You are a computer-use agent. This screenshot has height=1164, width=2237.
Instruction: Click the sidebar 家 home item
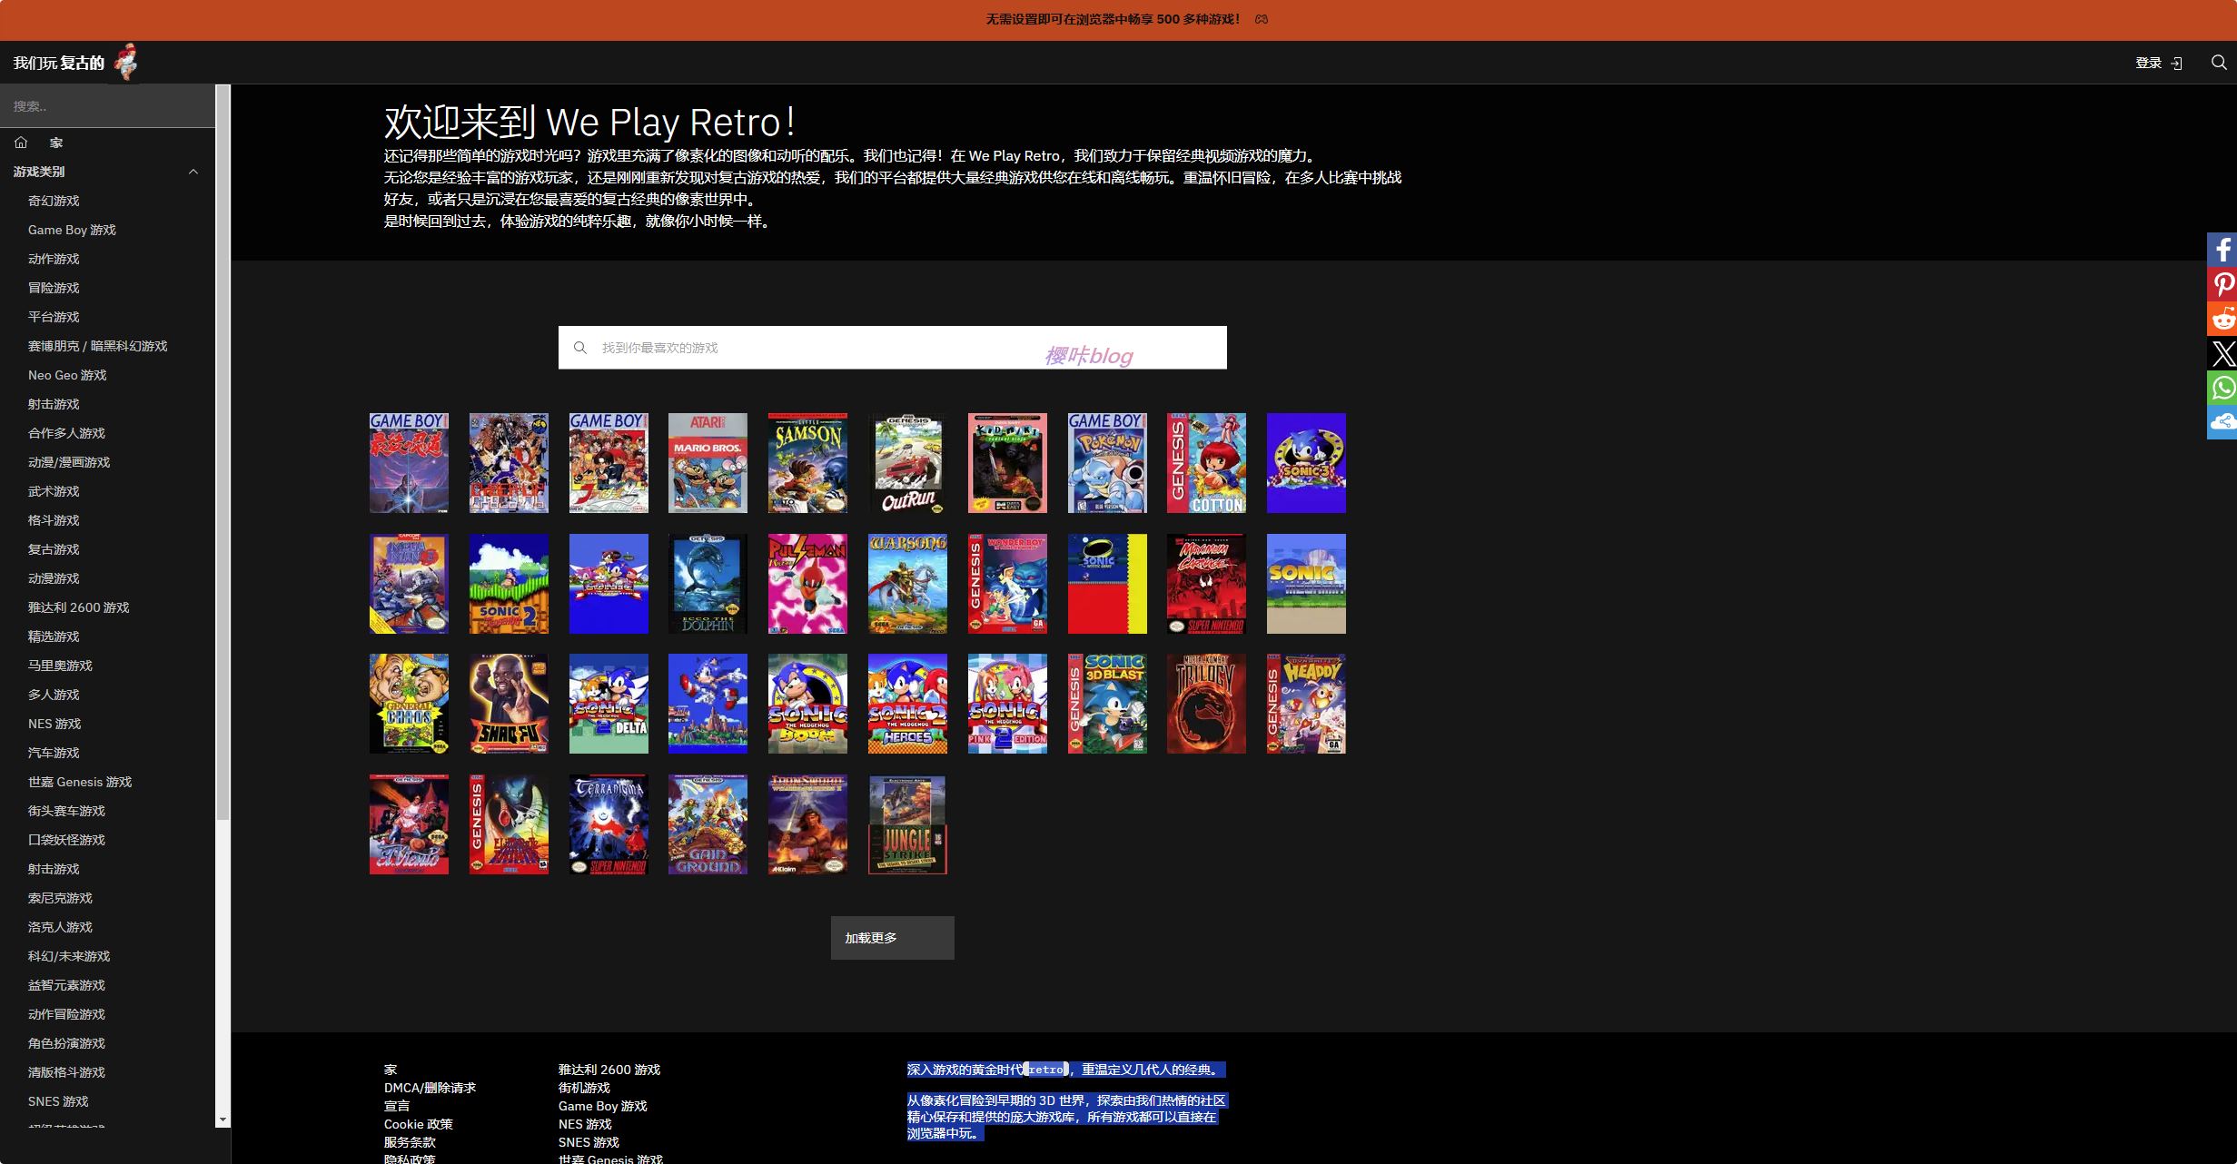[x=56, y=143]
